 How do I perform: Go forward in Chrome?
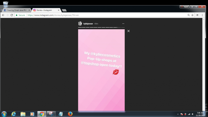[8, 15]
